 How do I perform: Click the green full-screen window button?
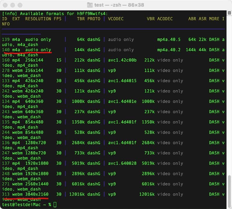pyautogui.click(x=20, y=5)
